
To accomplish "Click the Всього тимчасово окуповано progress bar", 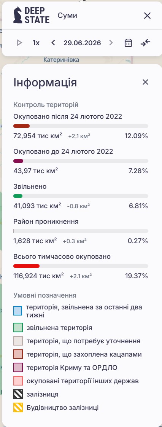I will pos(81,266).
